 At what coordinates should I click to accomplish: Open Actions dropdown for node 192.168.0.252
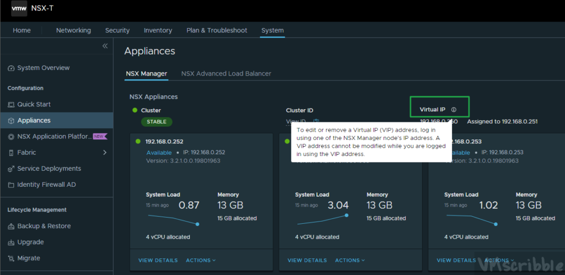click(201, 260)
